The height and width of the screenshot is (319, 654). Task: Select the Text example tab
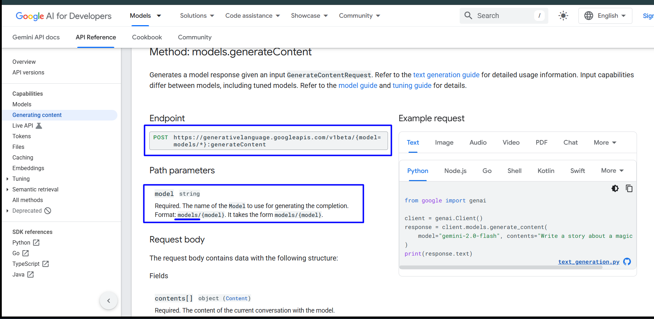413,142
